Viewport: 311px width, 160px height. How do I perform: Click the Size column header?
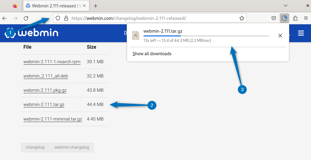92,47
